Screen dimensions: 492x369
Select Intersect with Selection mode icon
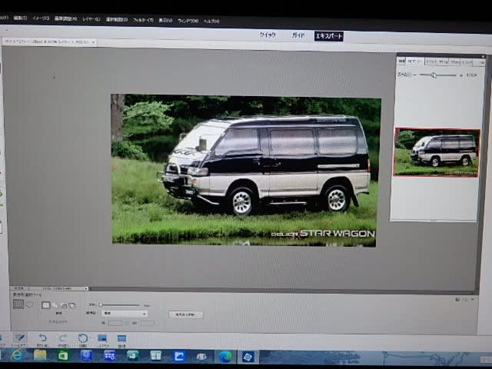(x=72, y=305)
